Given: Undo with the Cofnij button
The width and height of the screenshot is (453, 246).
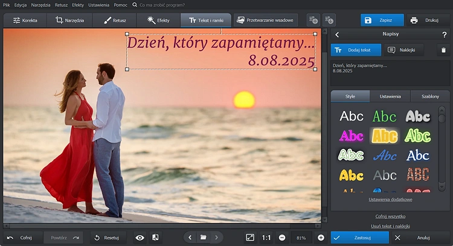Looking at the screenshot, I should (x=23, y=238).
